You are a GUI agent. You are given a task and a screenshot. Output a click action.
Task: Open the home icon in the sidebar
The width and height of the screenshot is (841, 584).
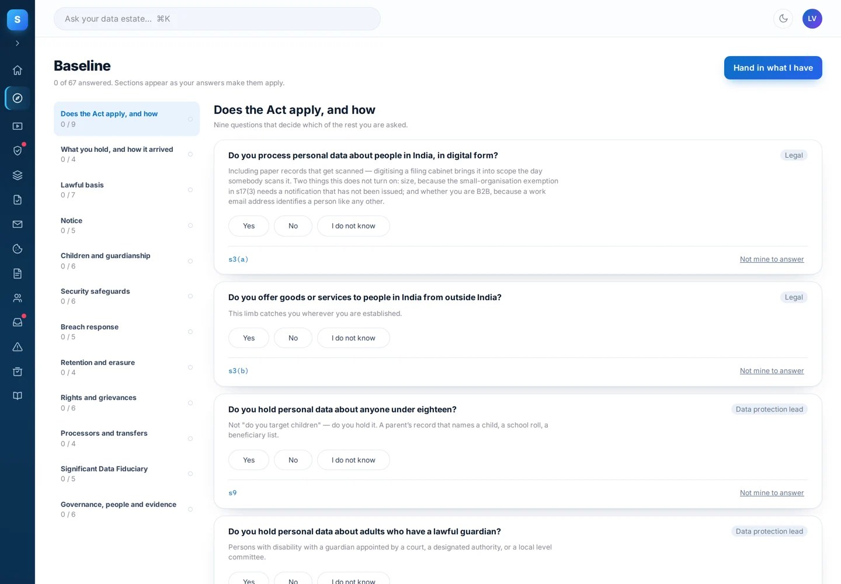18,70
